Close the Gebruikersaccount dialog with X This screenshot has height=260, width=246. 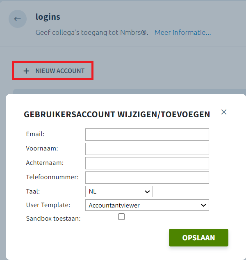[224, 112]
